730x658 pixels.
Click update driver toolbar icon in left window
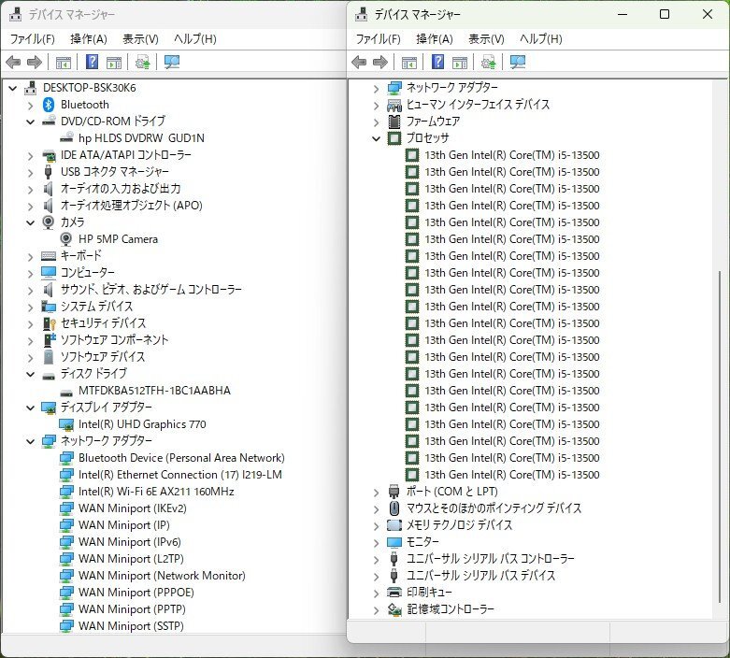coord(142,63)
